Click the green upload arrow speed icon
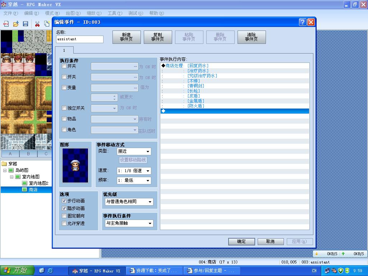This screenshot has height=276, width=368. coord(343,254)
